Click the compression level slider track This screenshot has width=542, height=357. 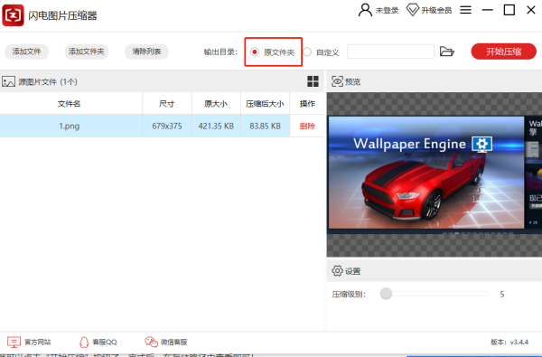(434, 294)
